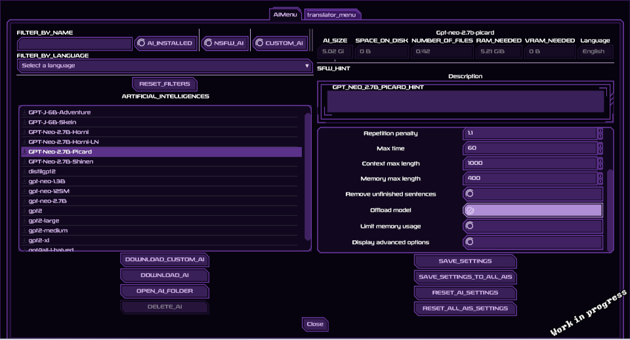Screen dimensions: 630x340
Task: Increase Repetition penalty with up arrow
Action: pos(600,131)
